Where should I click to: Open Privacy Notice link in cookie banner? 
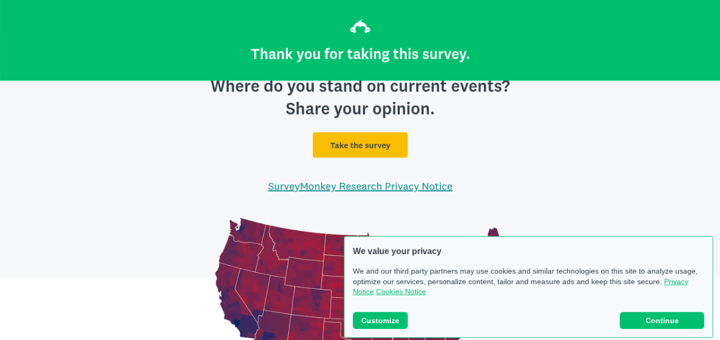[x=676, y=282]
